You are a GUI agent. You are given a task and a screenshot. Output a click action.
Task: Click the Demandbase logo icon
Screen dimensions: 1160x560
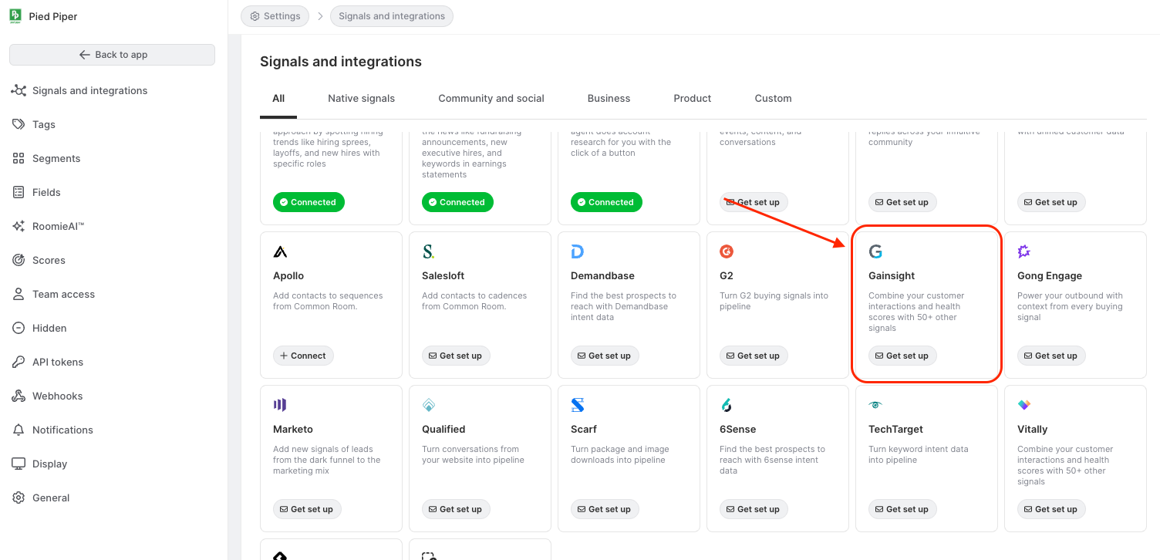tap(578, 251)
